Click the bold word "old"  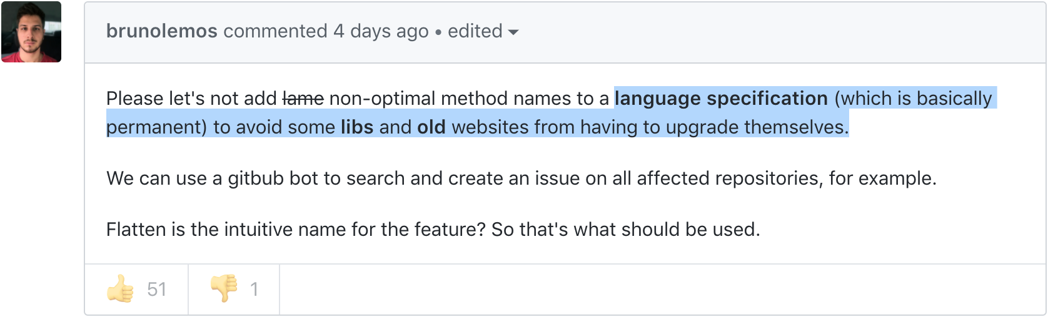click(x=431, y=127)
